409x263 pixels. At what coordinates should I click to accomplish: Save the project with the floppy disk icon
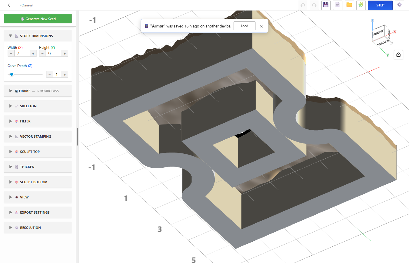[326, 5]
